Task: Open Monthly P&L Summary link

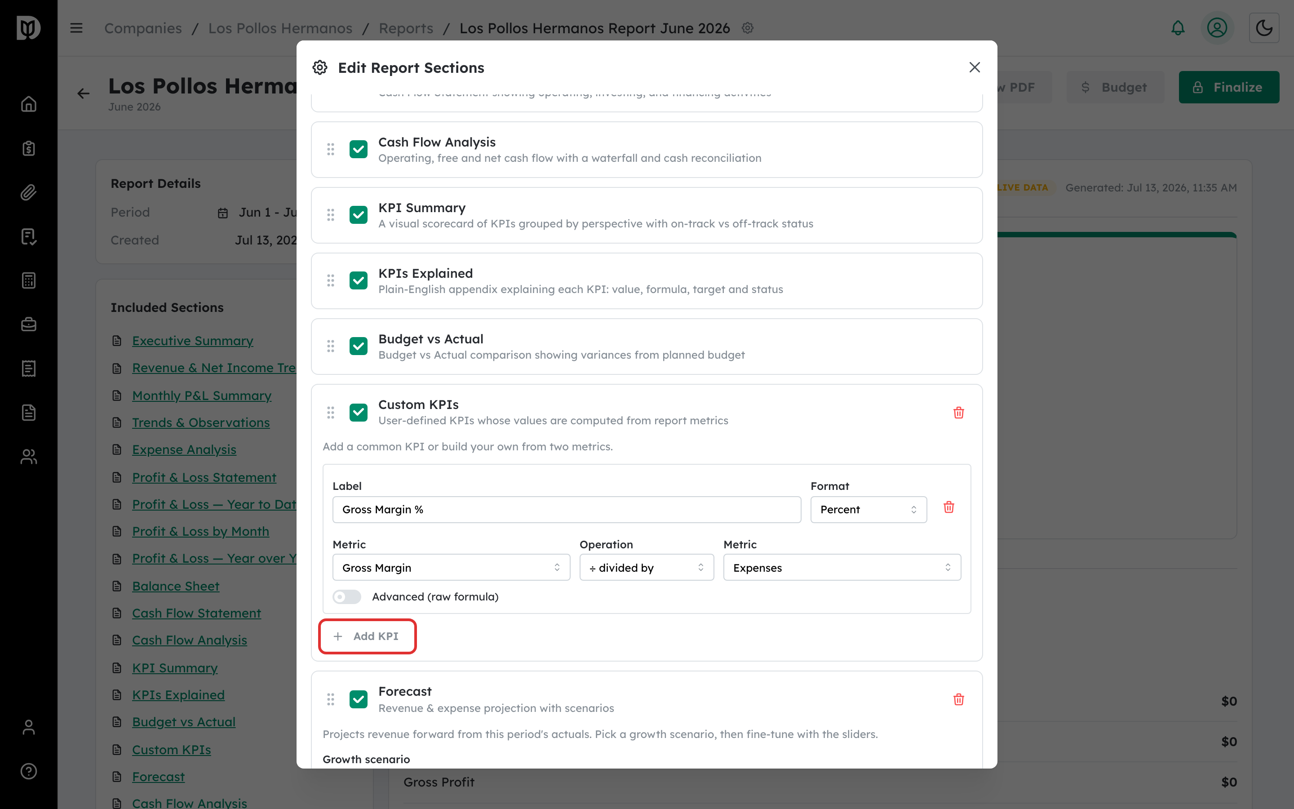Action: tap(202, 396)
